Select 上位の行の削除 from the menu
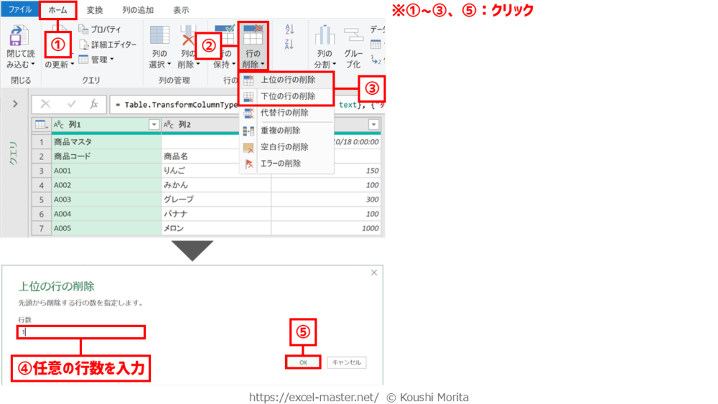 (287, 80)
